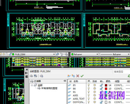Viewport: 130px width, 104px height.
Task: Toggle the sun freeze icon in layer toolbar
Action: click(x=4, y=54)
